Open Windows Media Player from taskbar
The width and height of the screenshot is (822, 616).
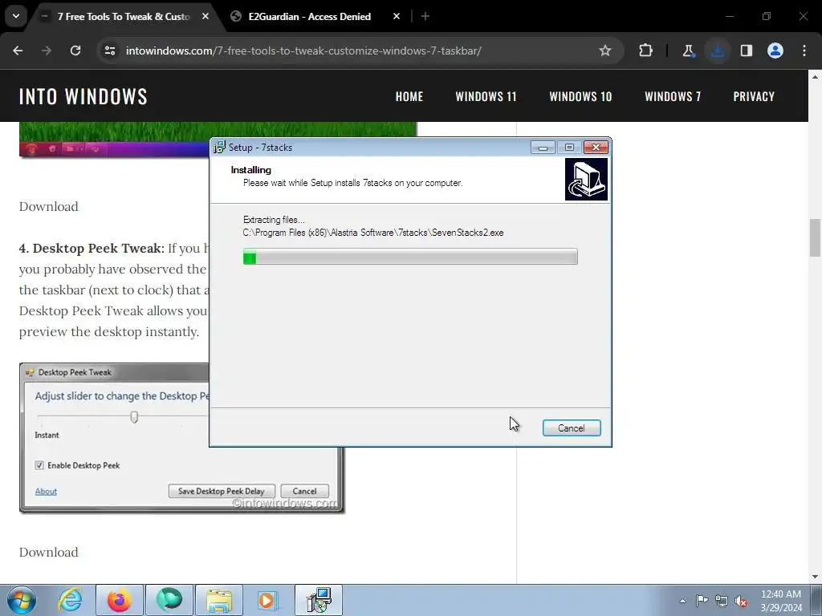tap(267, 600)
